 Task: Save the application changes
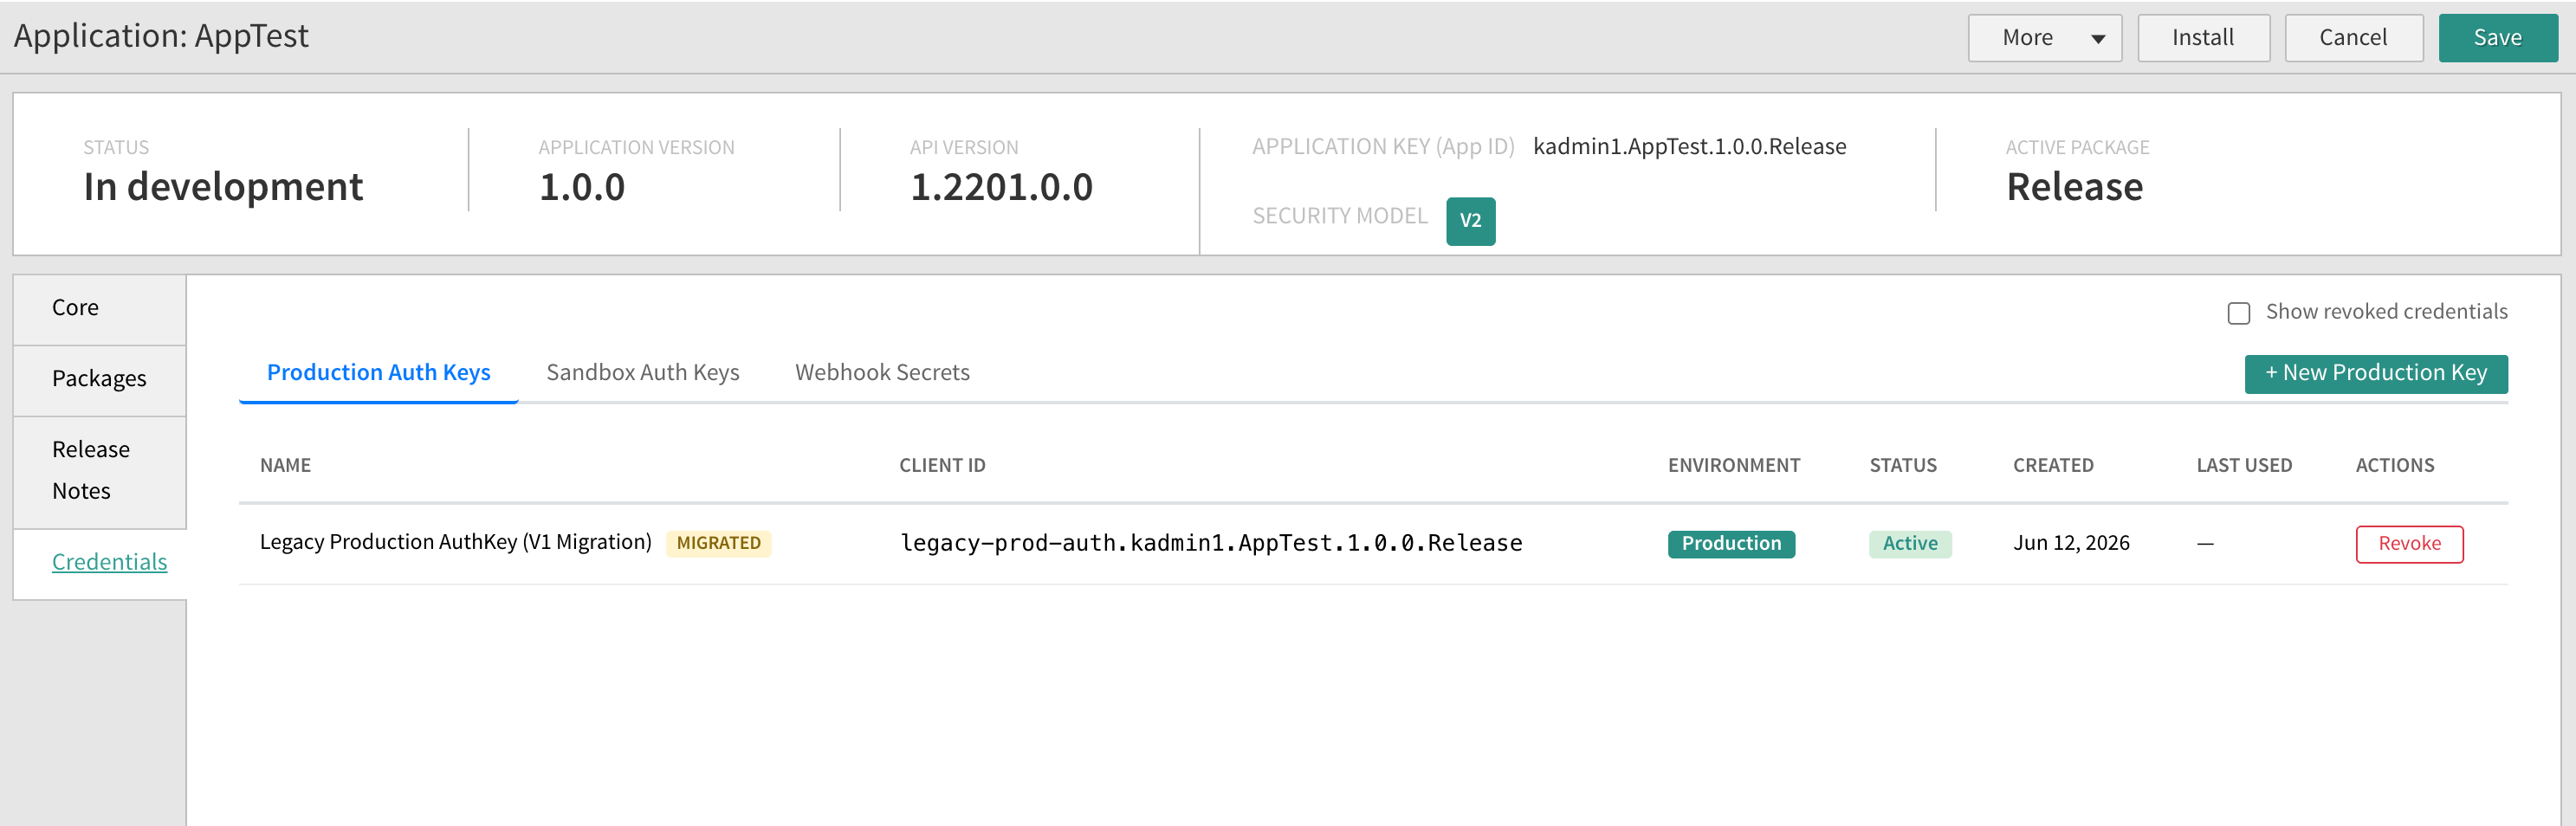pos(2497,38)
